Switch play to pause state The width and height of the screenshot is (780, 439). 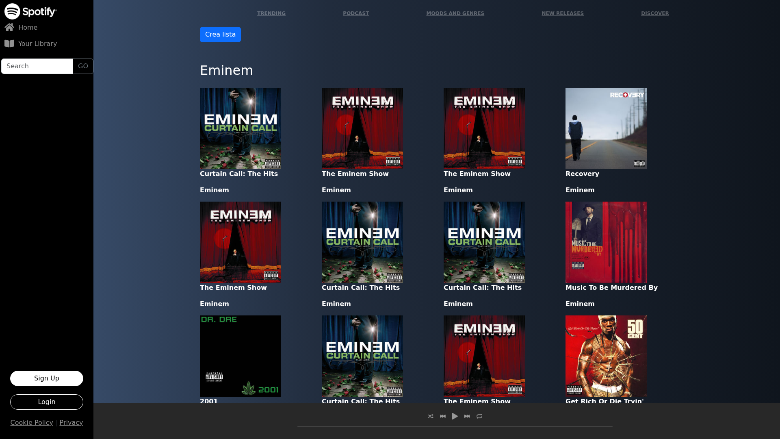tap(455, 416)
